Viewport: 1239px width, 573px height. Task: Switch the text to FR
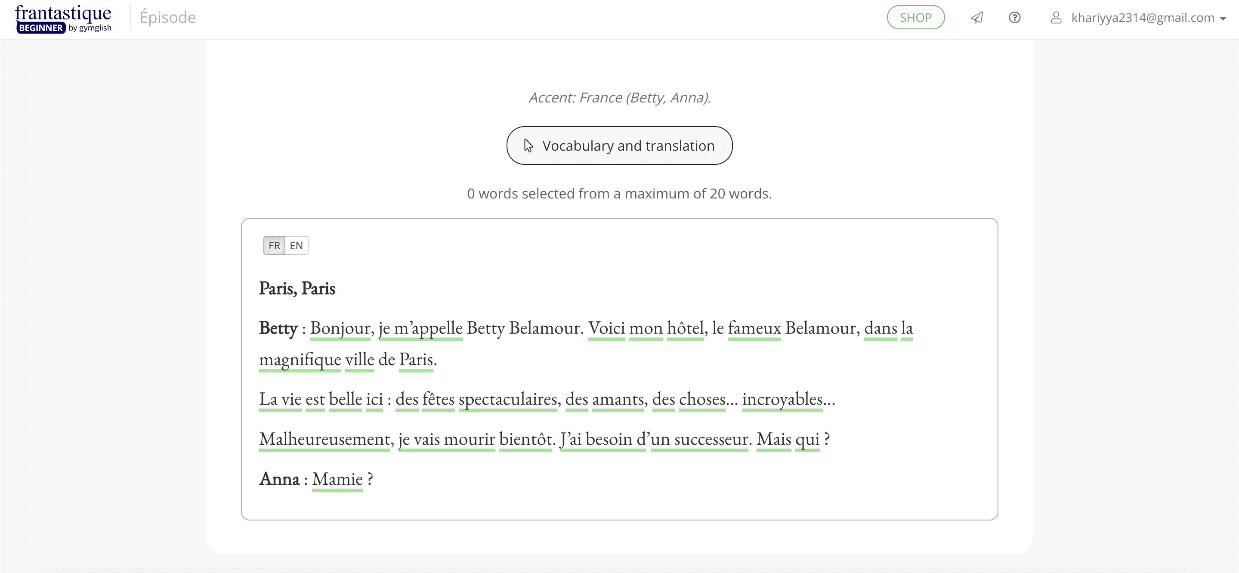tap(274, 246)
